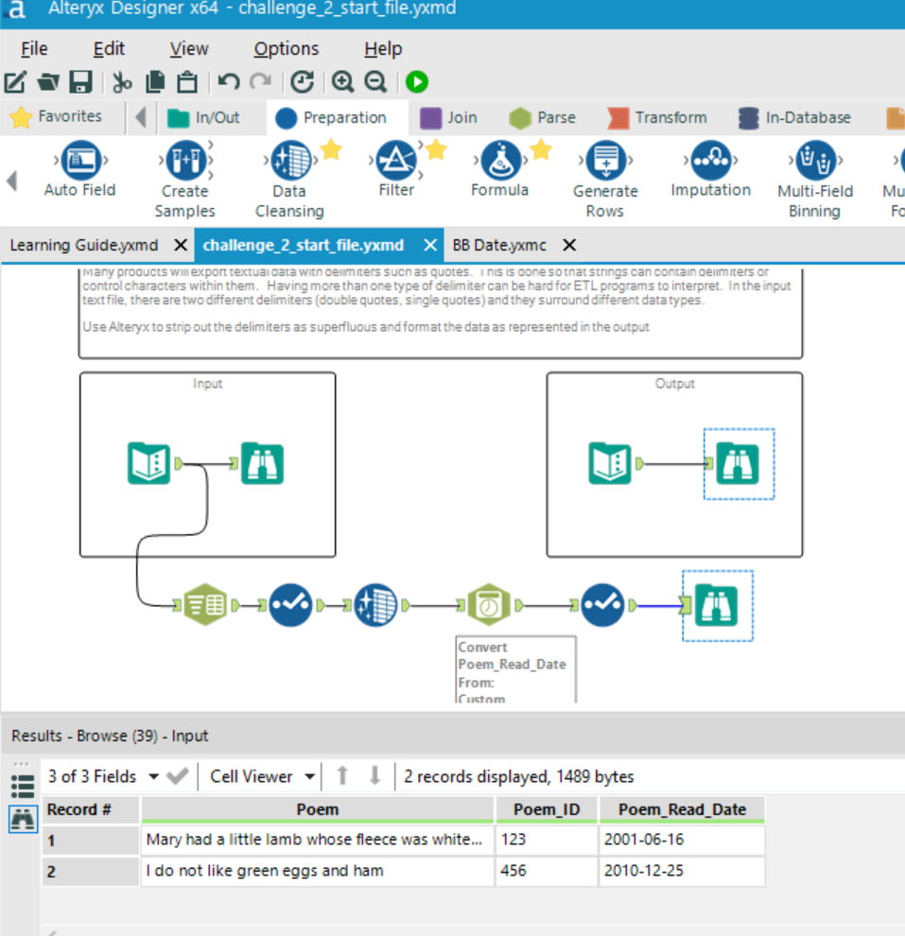Open the Options menu

[x=286, y=48]
